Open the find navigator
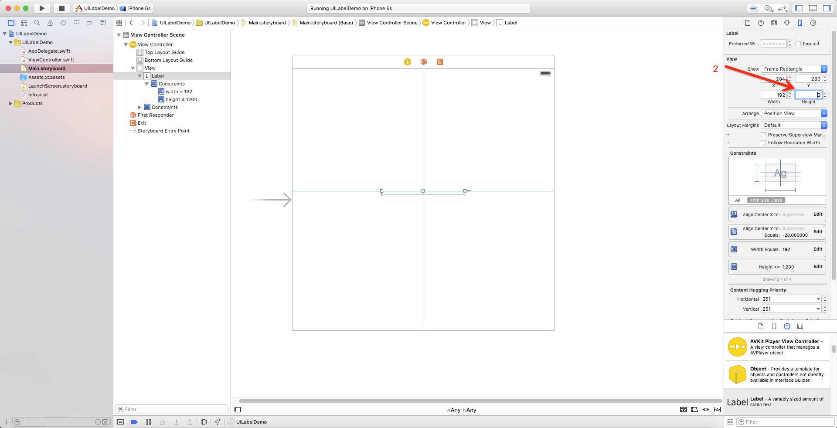Image resolution: width=837 pixels, height=428 pixels. [37, 23]
